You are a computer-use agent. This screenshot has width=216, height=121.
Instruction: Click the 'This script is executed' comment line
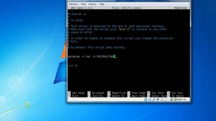click(x=116, y=26)
